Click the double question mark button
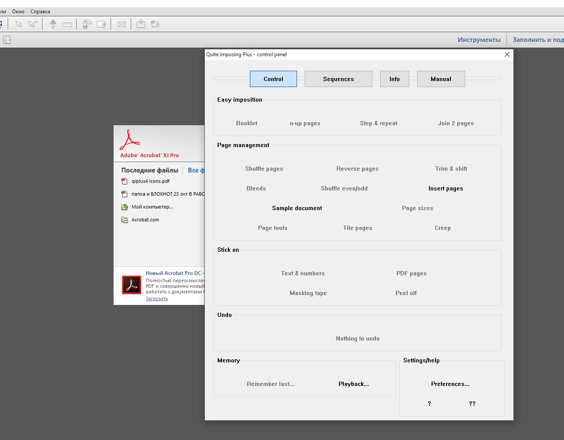The height and width of the screenshot is (440, 564). coord(472,404)
